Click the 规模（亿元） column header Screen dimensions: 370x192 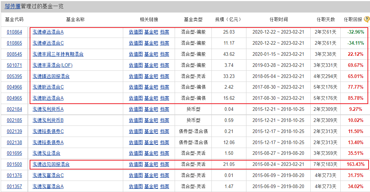229,19
